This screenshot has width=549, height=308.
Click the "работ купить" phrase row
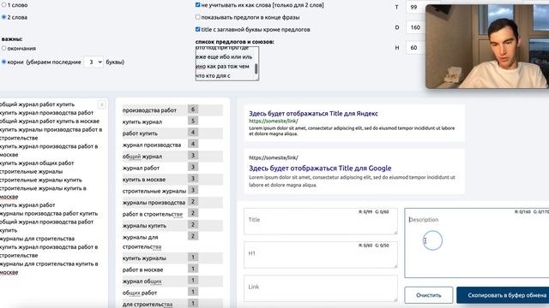pos(172,133)
